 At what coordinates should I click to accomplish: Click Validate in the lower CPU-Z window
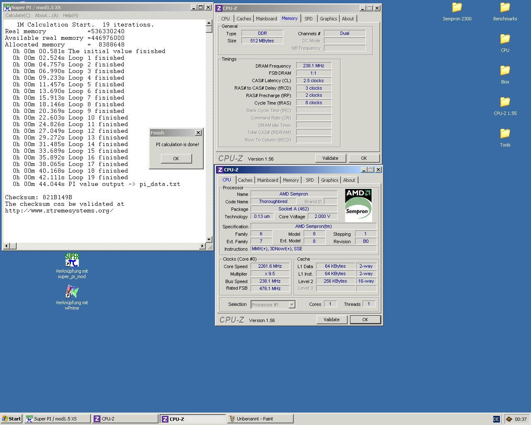coord(331,320)
